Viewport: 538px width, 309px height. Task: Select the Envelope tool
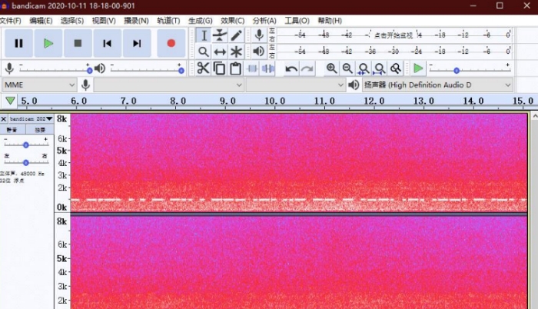tap(220, 35)
